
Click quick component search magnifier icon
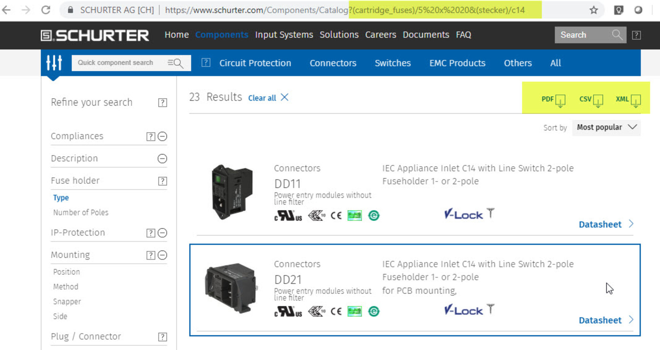pos(175,63)
